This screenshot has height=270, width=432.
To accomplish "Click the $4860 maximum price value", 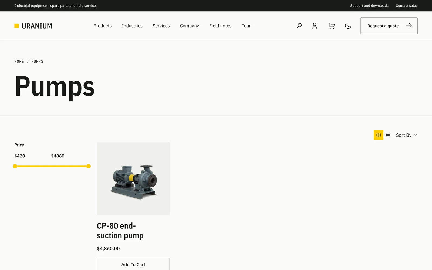I will (58, 156).
